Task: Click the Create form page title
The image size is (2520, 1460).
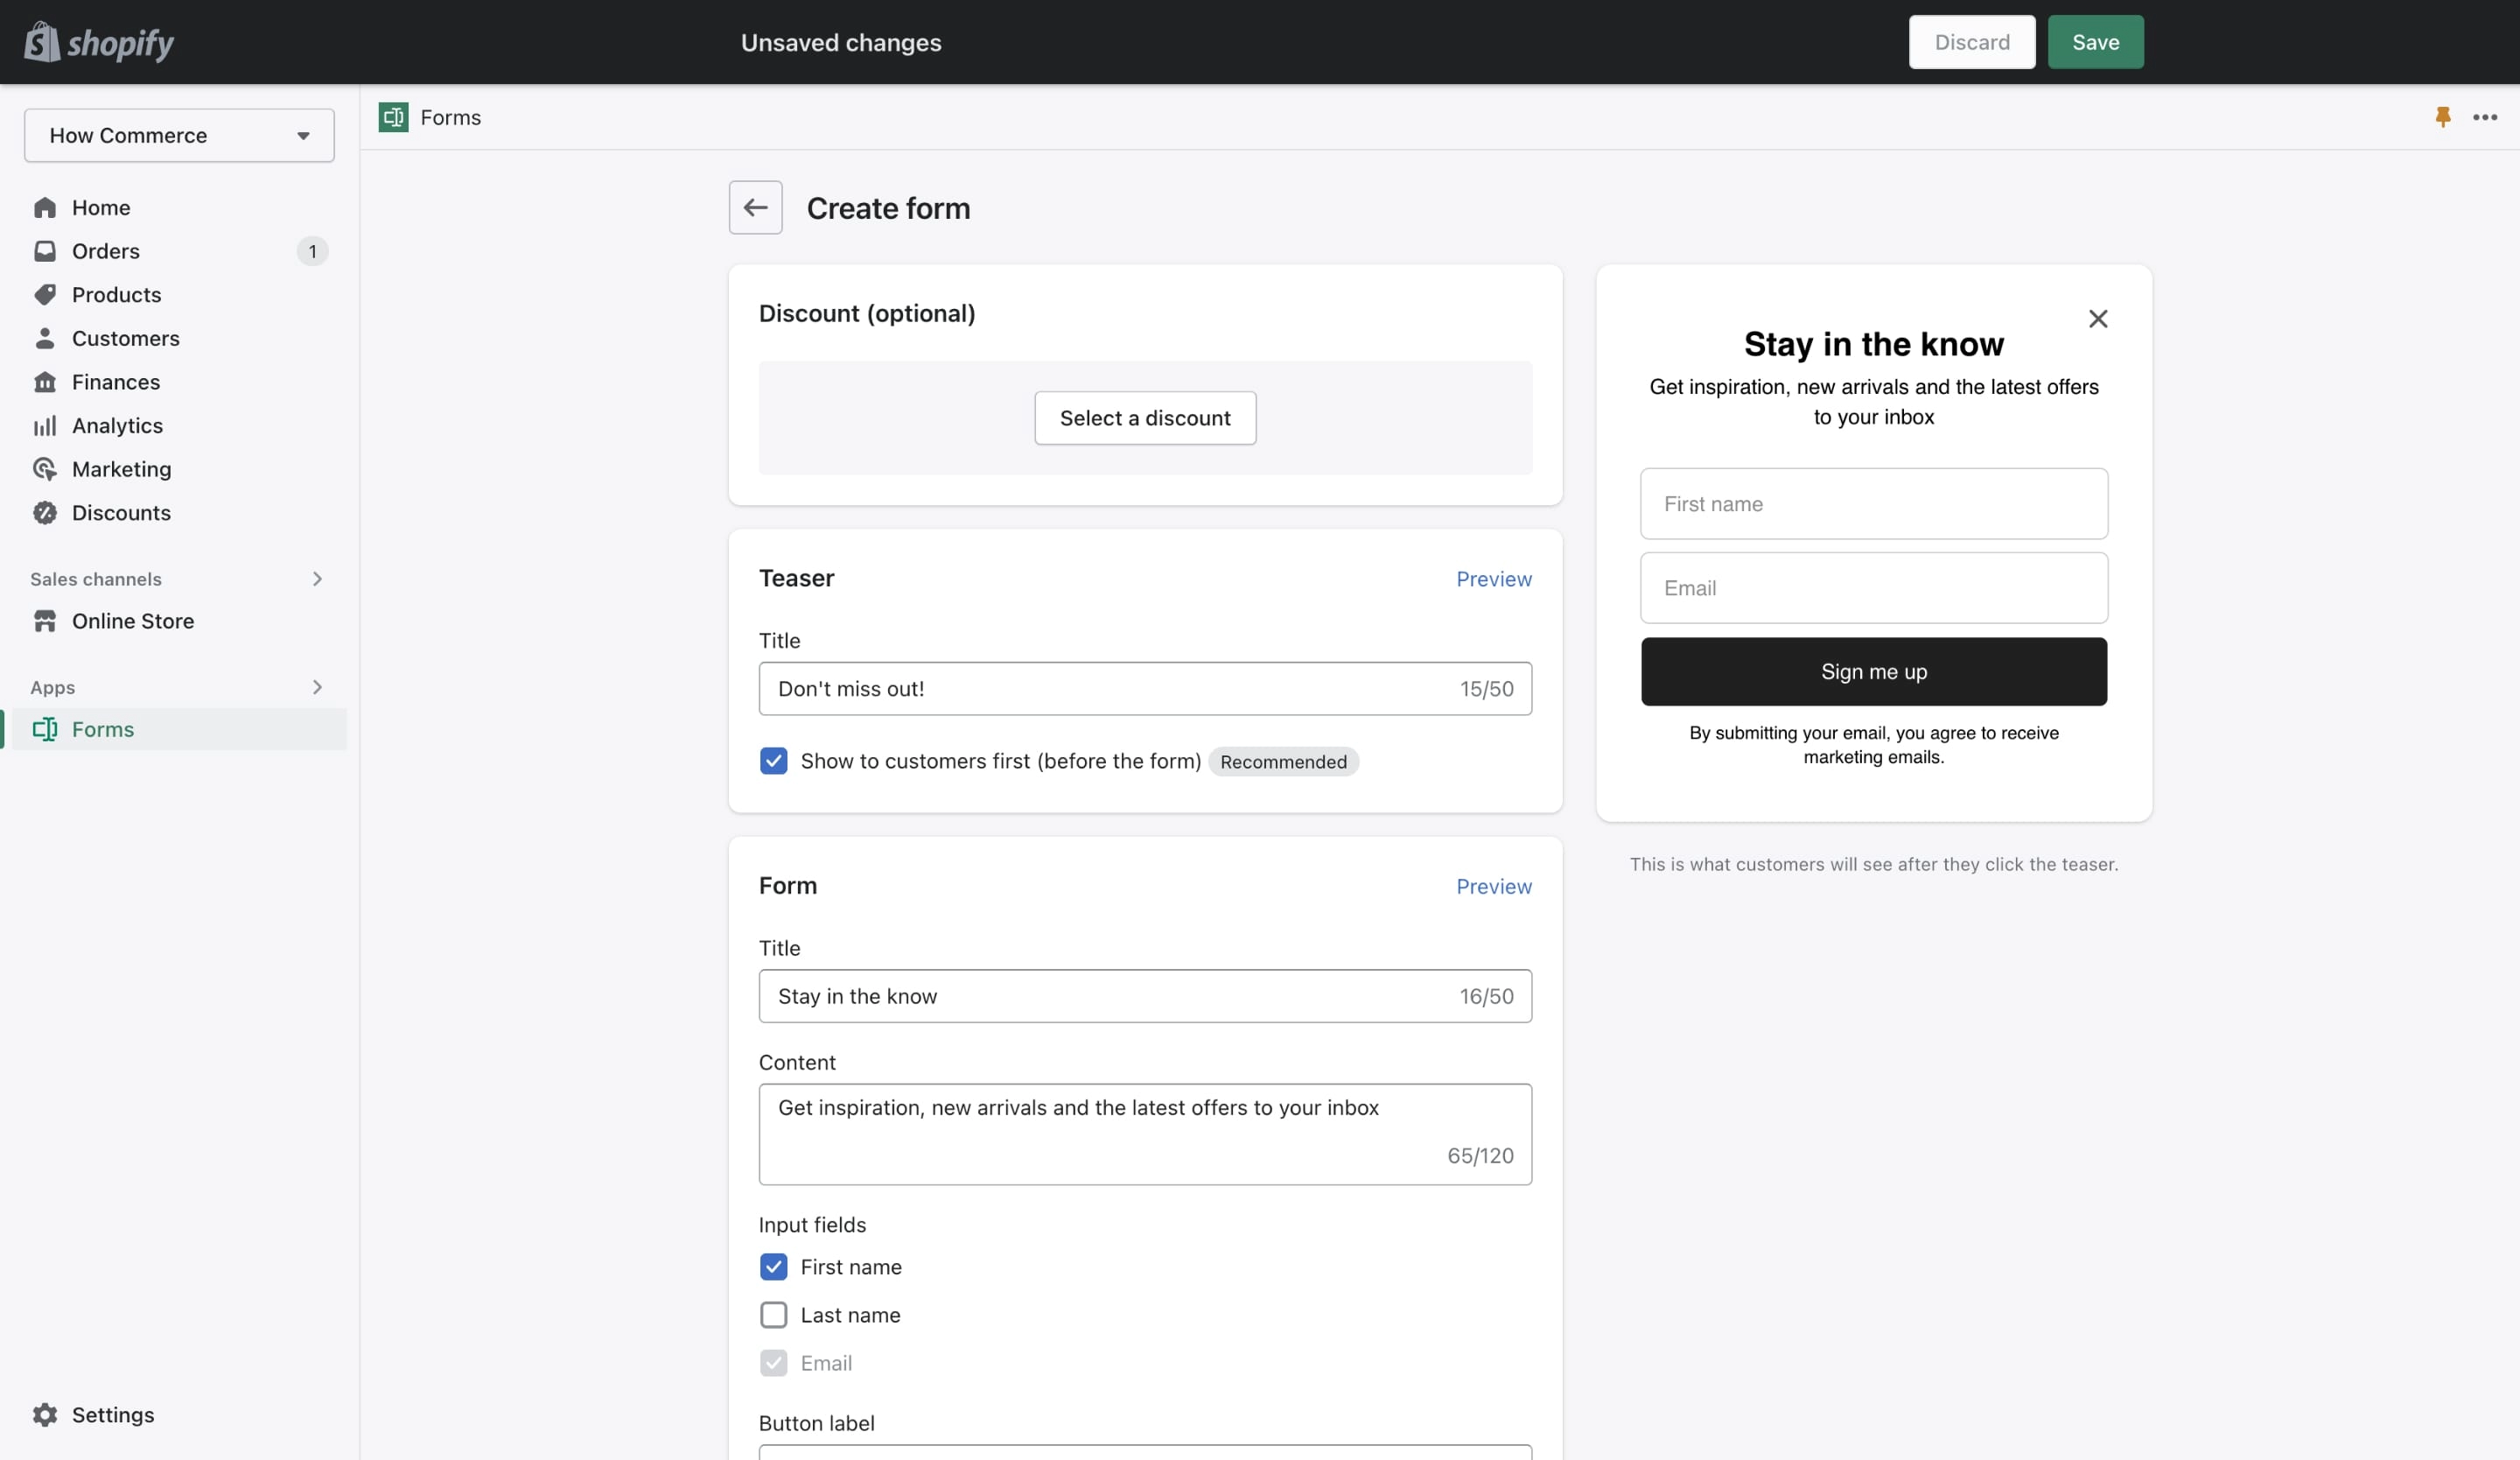Action: click(888, 208)
